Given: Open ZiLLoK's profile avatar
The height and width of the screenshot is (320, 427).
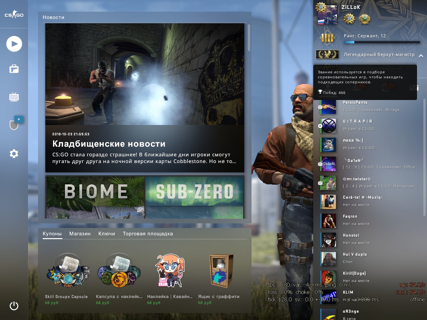Looking at the screenshot, I should tap(327, 15).
